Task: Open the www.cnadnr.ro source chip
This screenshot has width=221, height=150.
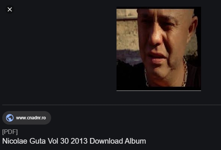Action: point(27,118)
